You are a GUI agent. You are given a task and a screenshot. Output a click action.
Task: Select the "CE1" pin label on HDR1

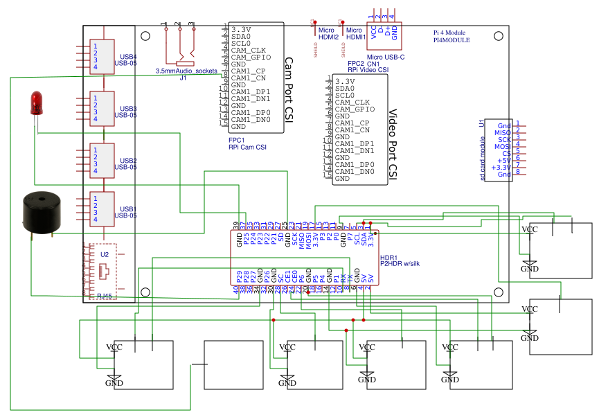click(287, 276)
